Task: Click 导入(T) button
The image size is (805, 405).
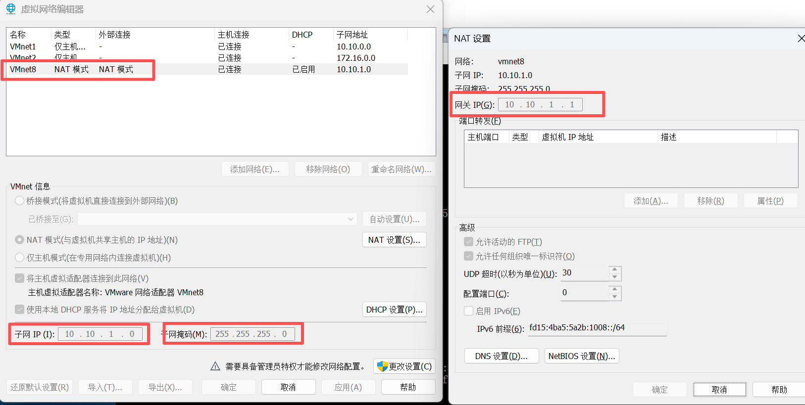Action: pos(105,387)
